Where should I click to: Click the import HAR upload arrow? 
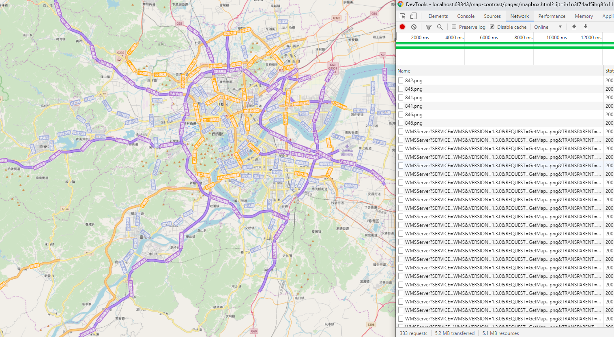click(574, 27)
